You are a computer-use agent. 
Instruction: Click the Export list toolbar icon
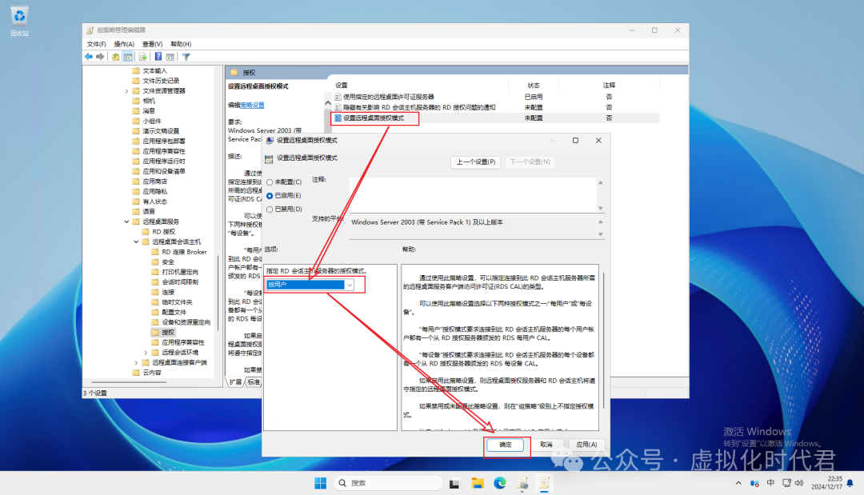142,57
